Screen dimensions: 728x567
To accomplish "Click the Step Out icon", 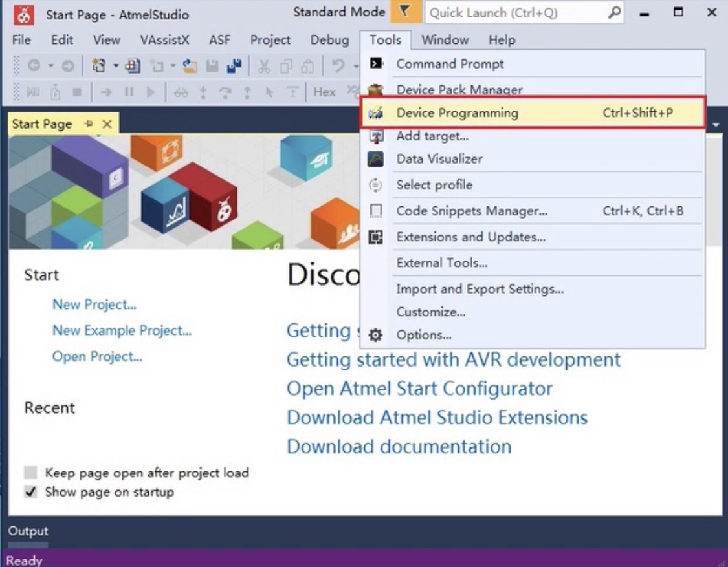I will 247,92.
